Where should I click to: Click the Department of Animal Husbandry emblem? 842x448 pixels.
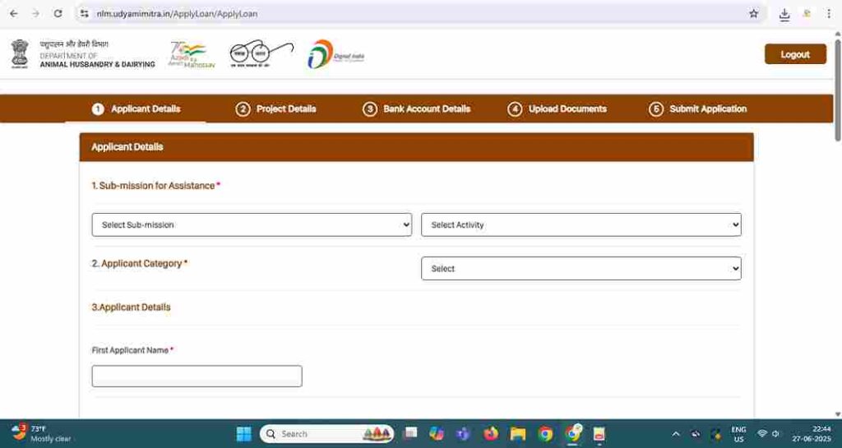coord(20,54)
